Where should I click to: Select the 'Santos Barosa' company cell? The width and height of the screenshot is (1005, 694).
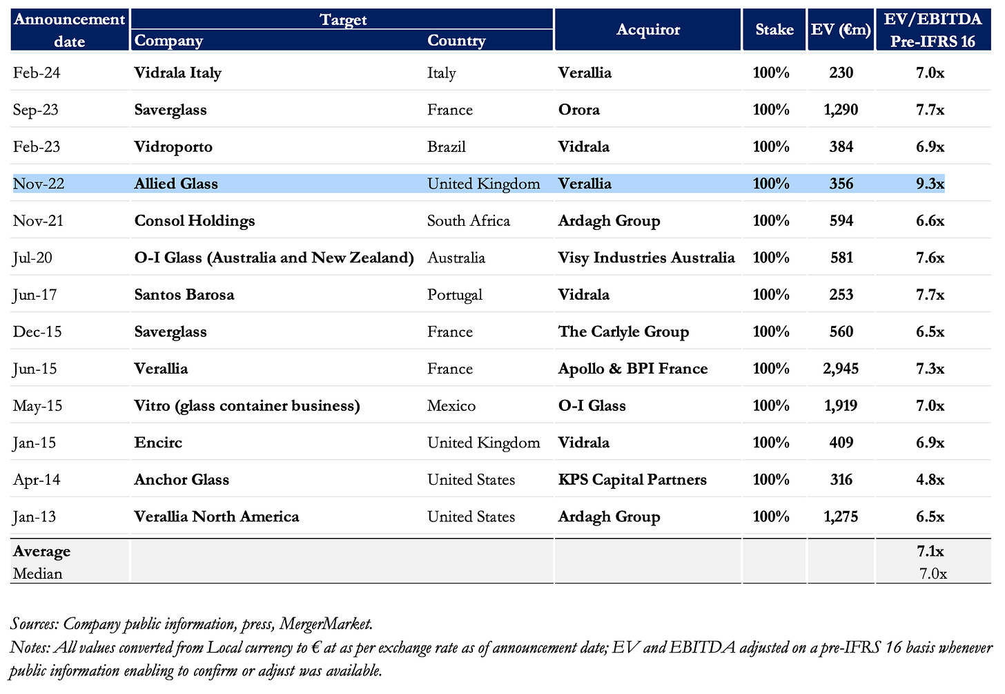coord(184,295)
